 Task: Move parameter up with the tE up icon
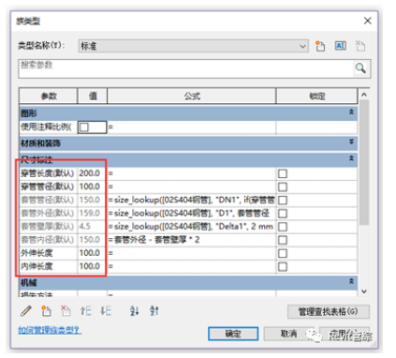(85, 310)
